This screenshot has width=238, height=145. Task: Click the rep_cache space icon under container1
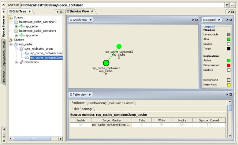[x=22, y=35]
